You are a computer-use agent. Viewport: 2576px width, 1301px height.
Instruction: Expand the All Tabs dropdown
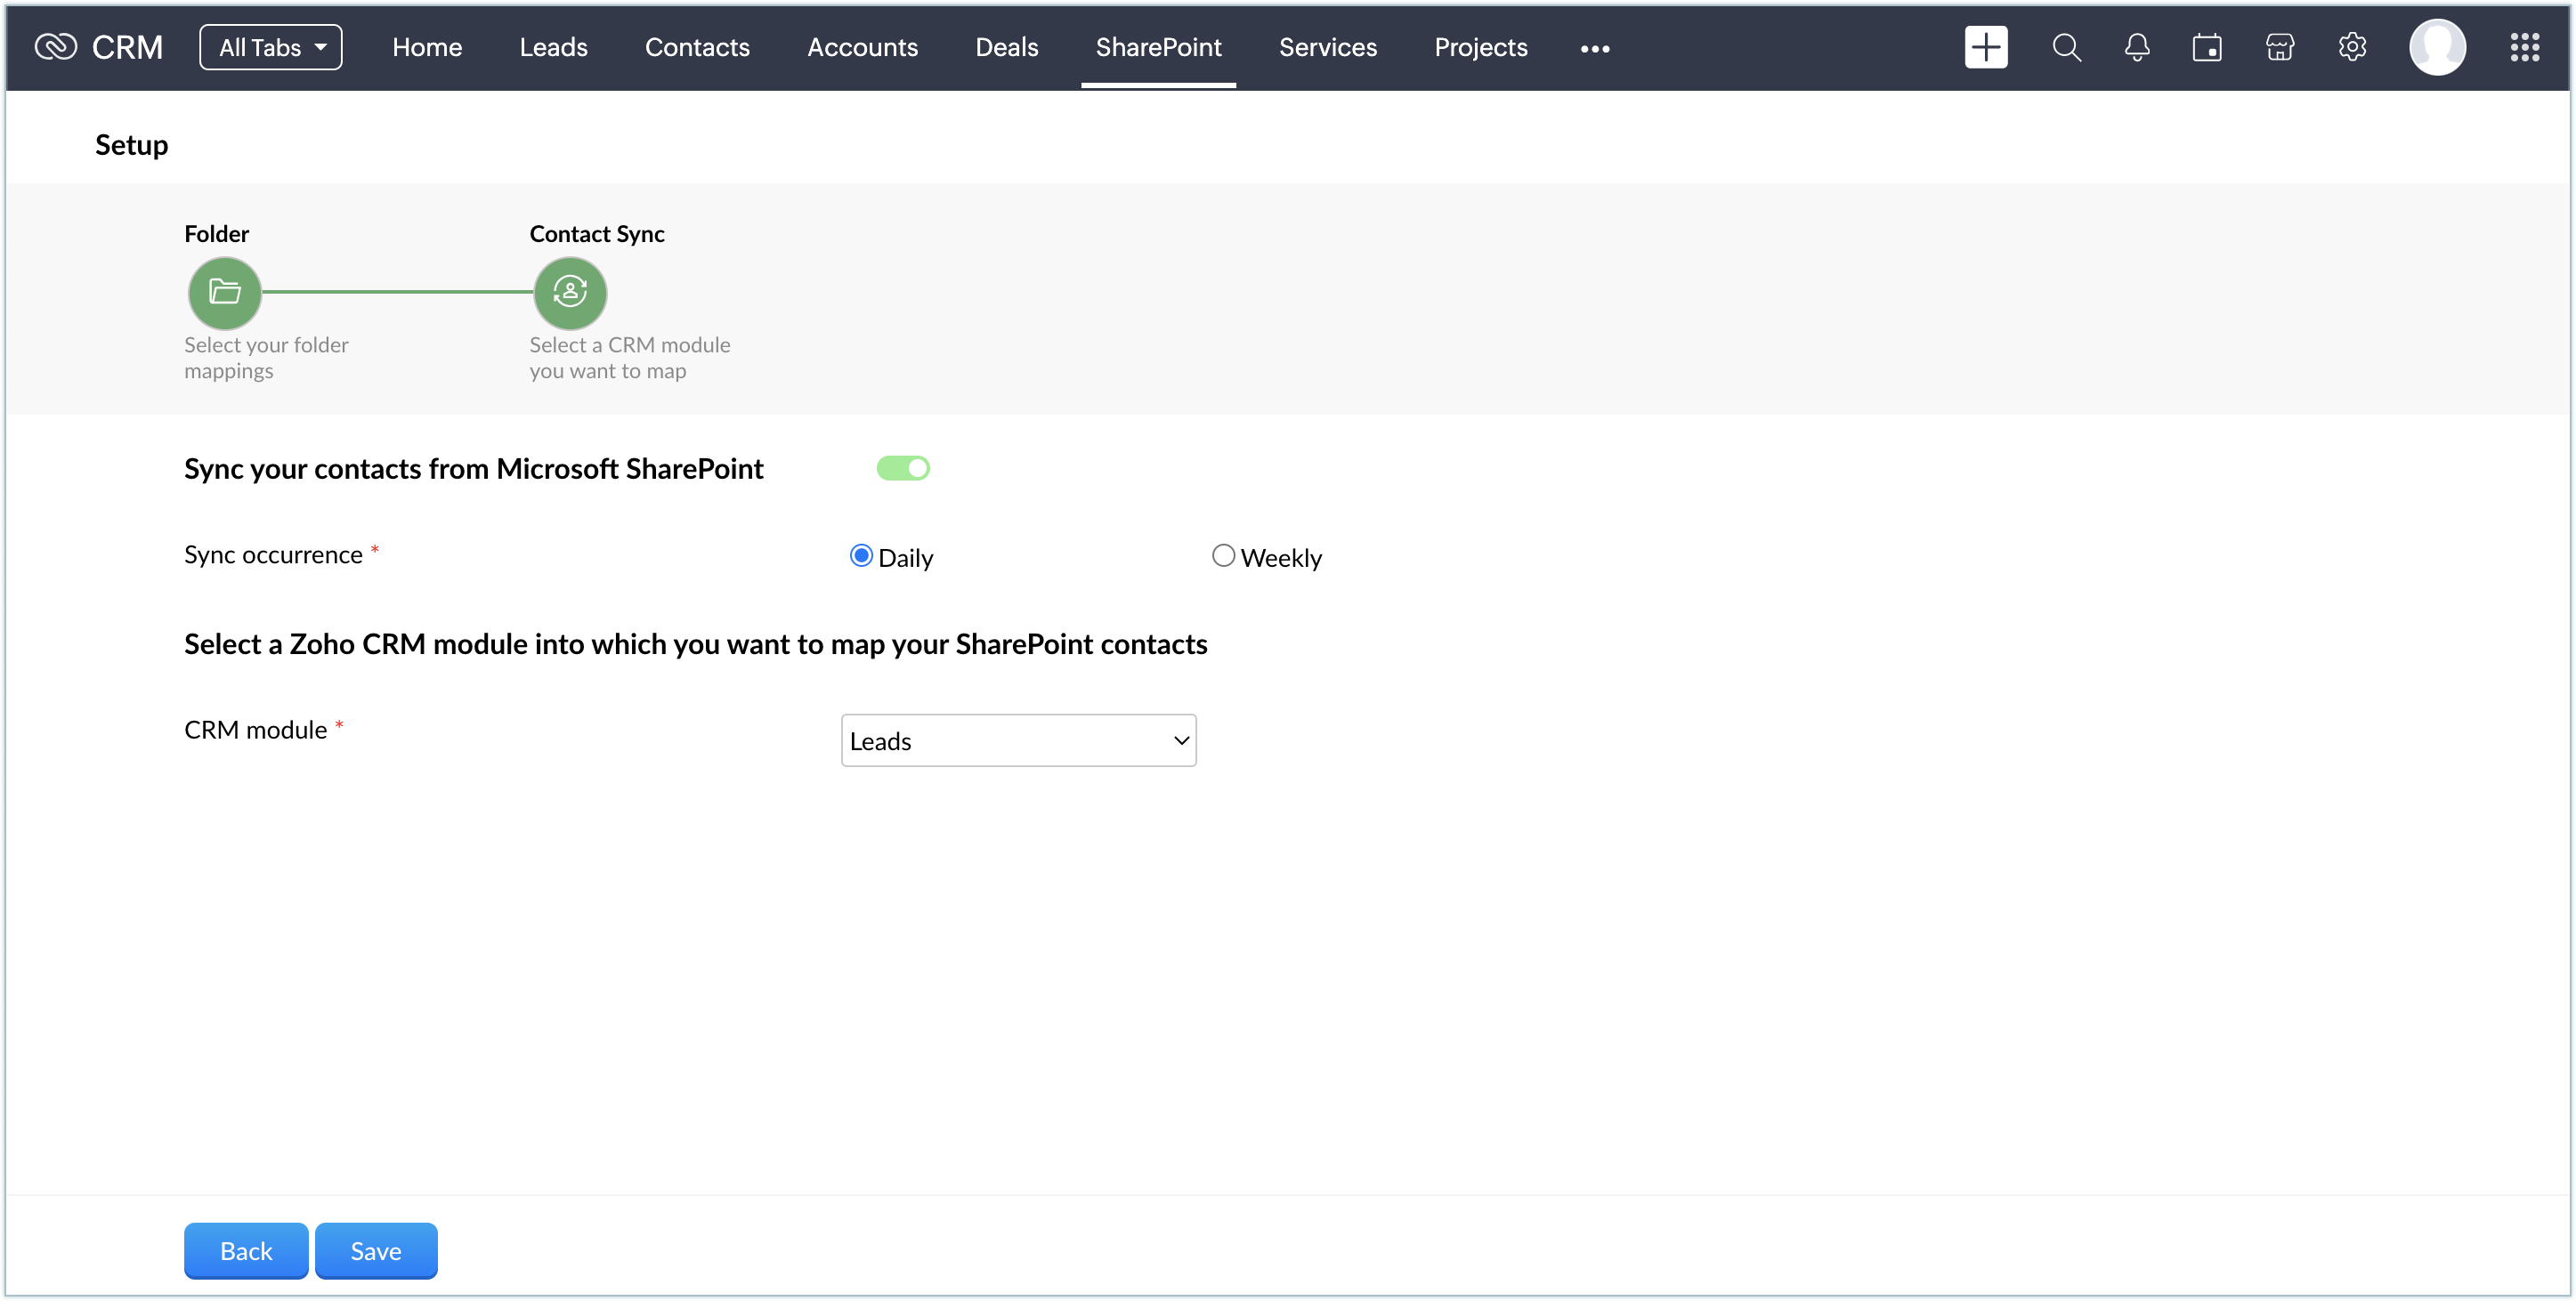(271, 47)
